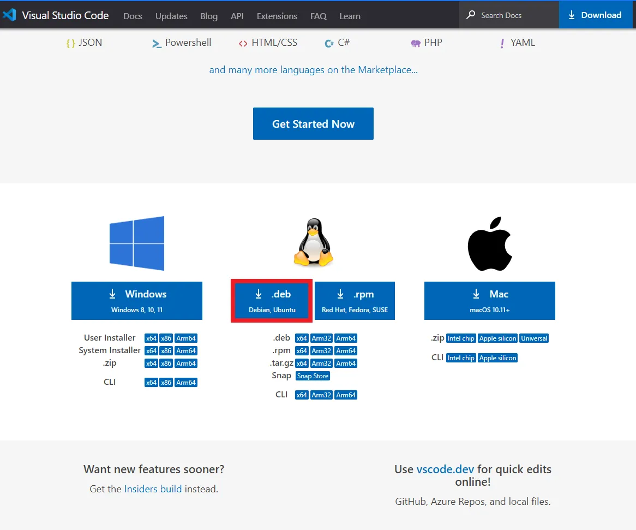Screen dimensions: 636x530
Task: Select Linux .deb Arm32 link
Action: pyautogui.click(x=321, y=338)
